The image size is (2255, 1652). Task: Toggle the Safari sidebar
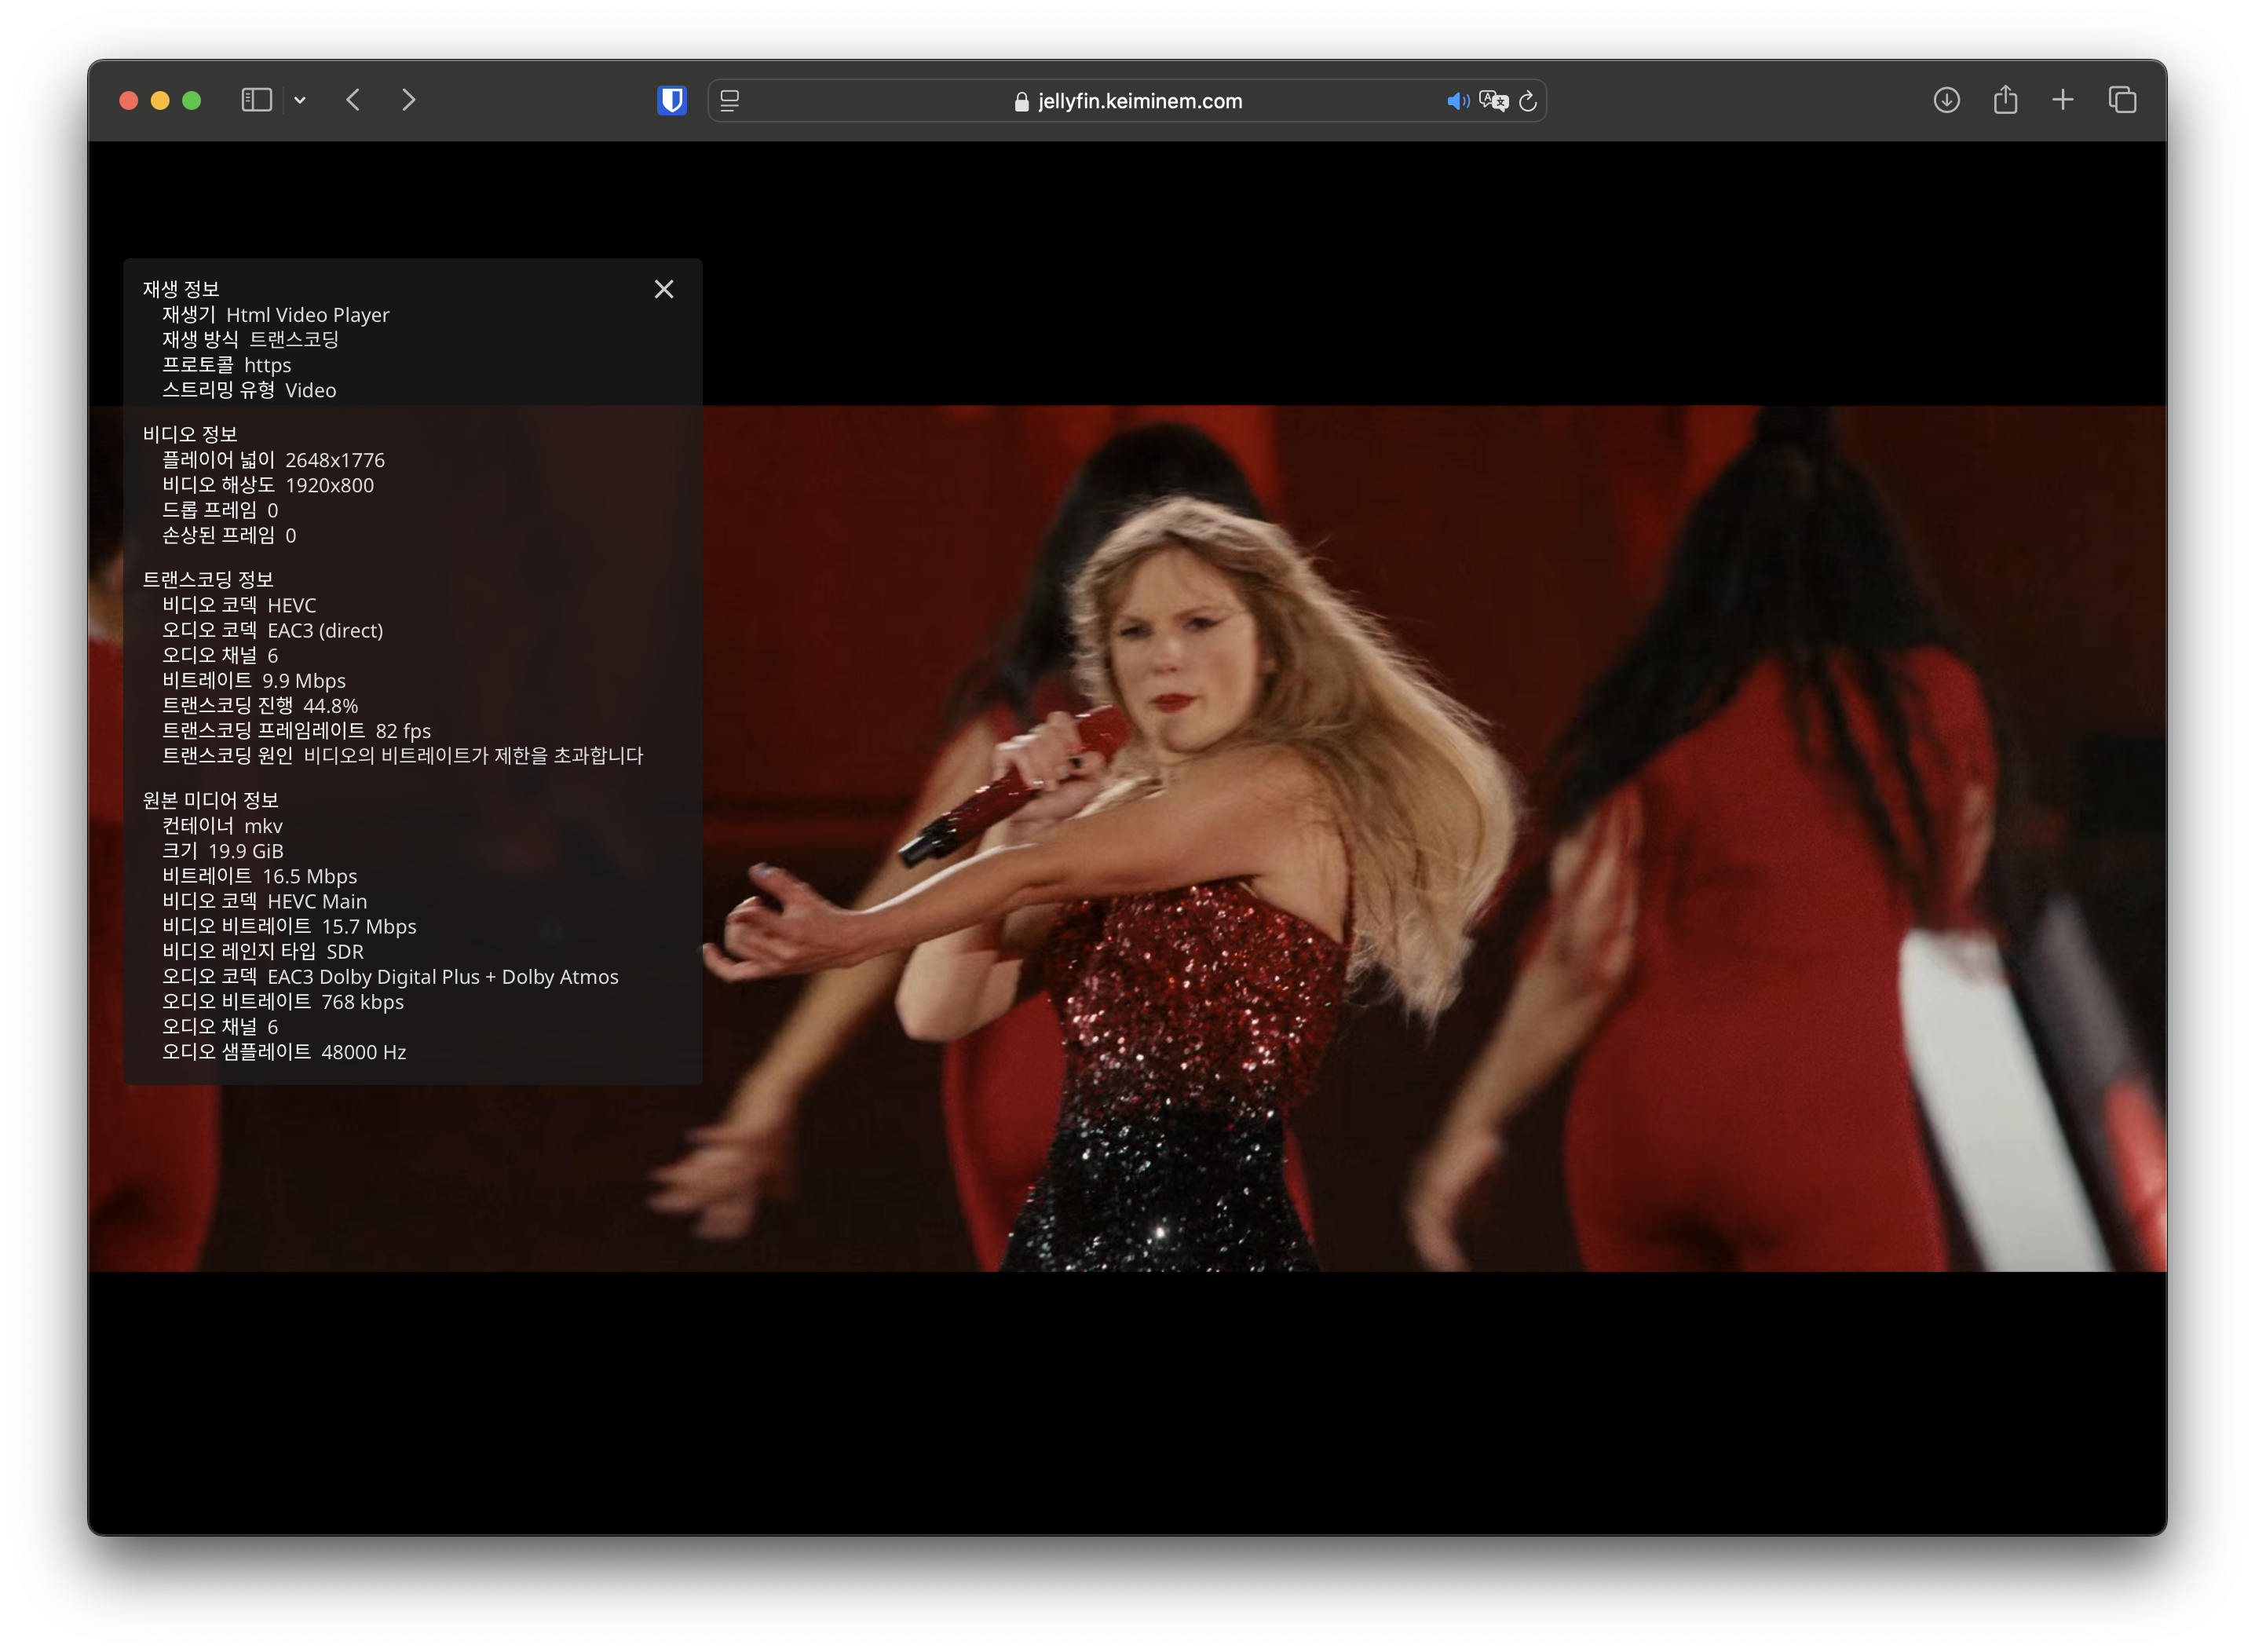pyautogui.click(x=256, y=100)
